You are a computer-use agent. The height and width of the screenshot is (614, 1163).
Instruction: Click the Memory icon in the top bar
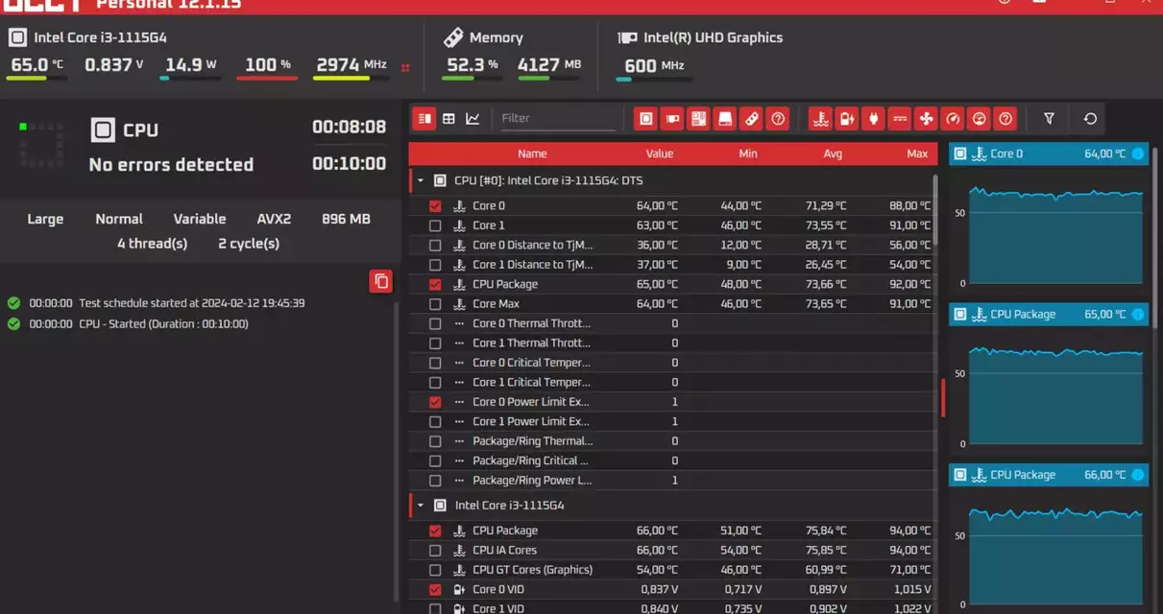click(x=453, y=37)
